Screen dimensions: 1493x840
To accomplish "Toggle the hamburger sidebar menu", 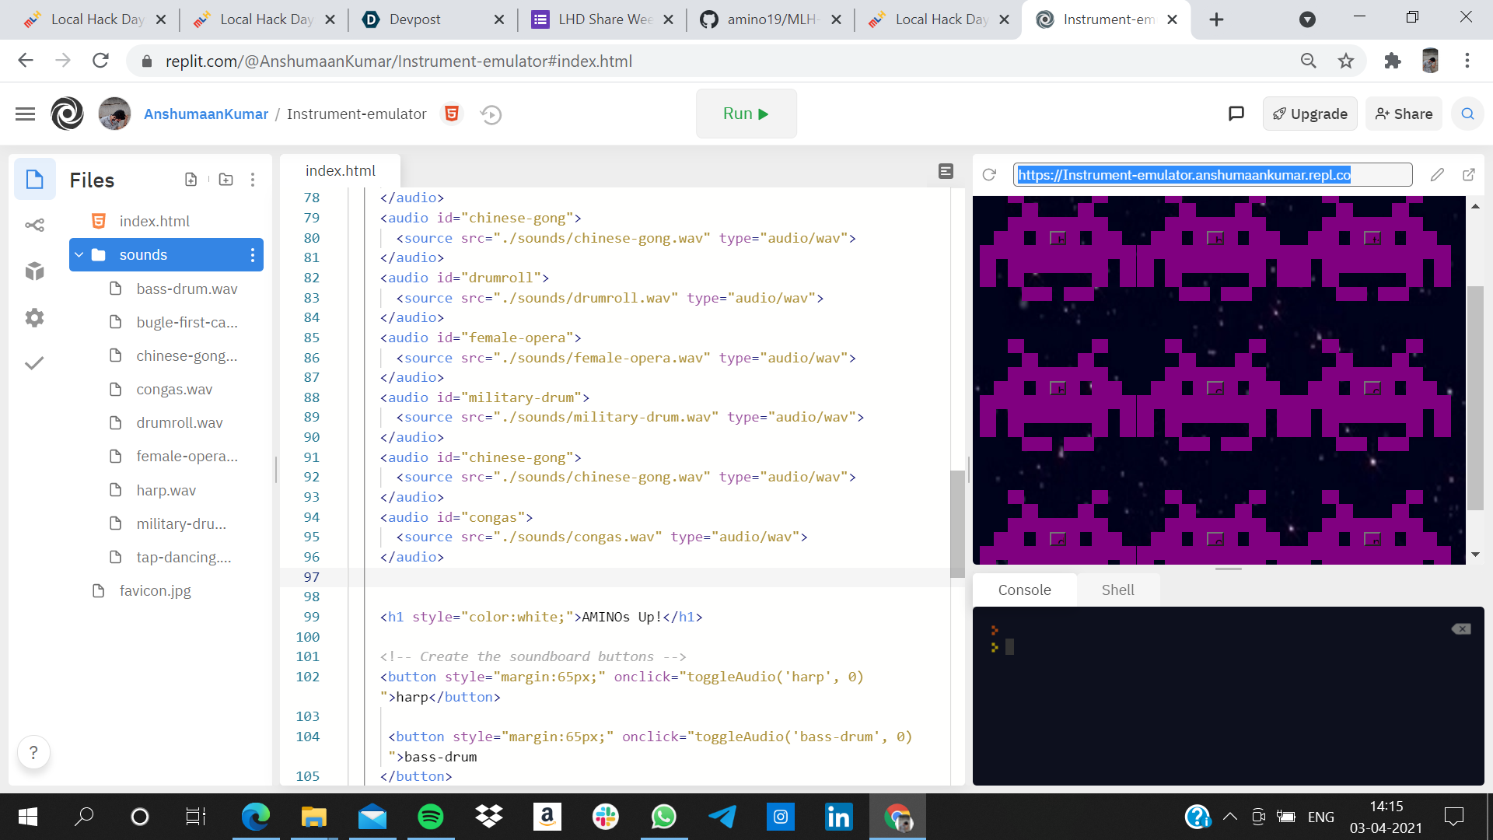I will click(26, 114).
